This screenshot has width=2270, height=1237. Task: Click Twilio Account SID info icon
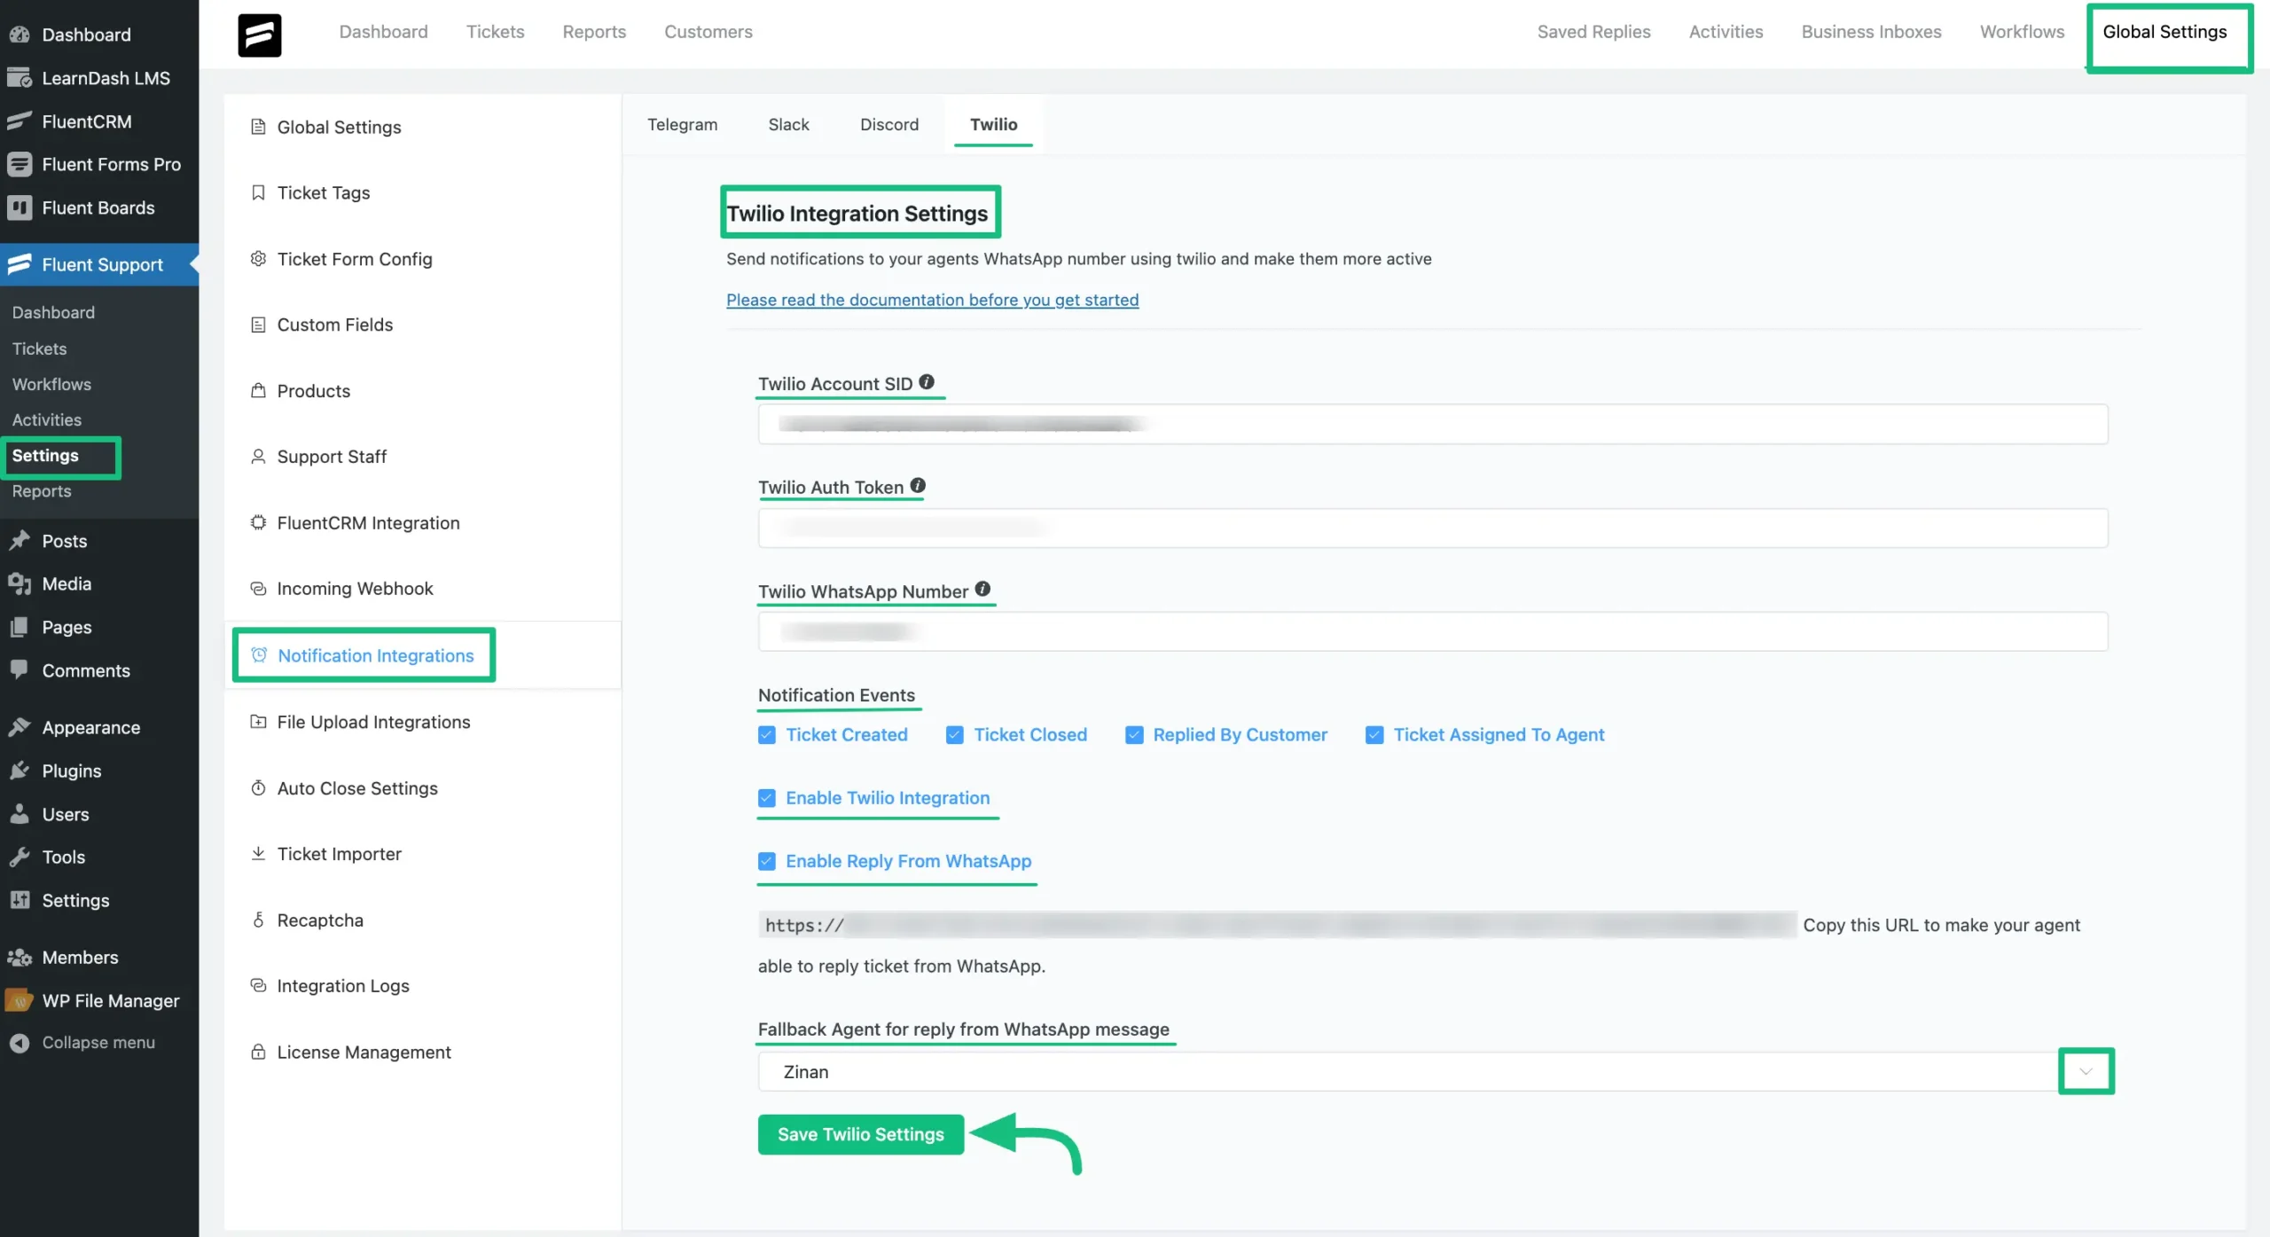[927, 382]
